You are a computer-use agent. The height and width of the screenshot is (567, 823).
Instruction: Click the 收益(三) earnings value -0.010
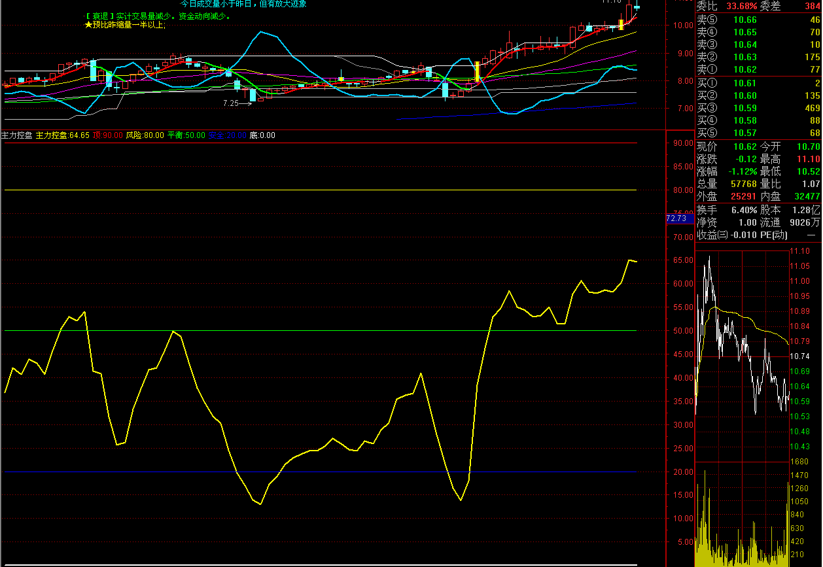pyautogui.click(x=744, y=235)
